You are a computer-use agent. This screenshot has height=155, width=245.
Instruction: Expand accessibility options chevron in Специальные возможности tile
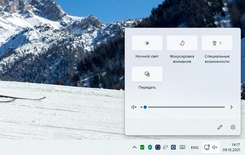(220, 43)
